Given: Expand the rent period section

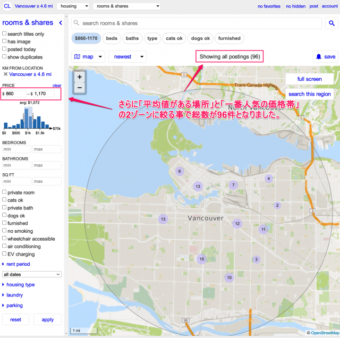Looking at the screenshot, I should click(x=16, y=264).
